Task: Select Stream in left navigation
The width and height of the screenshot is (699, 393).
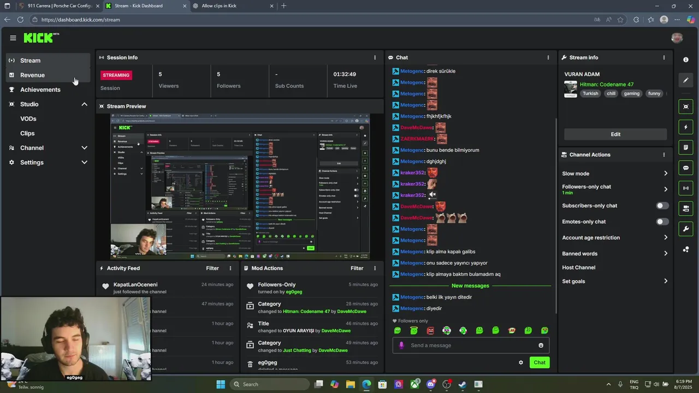Action: click(x=49, y=61)
